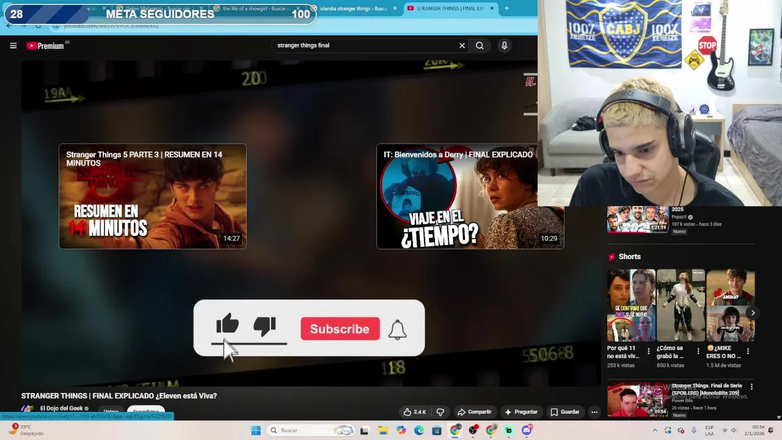Open the Windows Start menu
The width and height of the screenshot is (782, 440).
click(x=256, y=430)
